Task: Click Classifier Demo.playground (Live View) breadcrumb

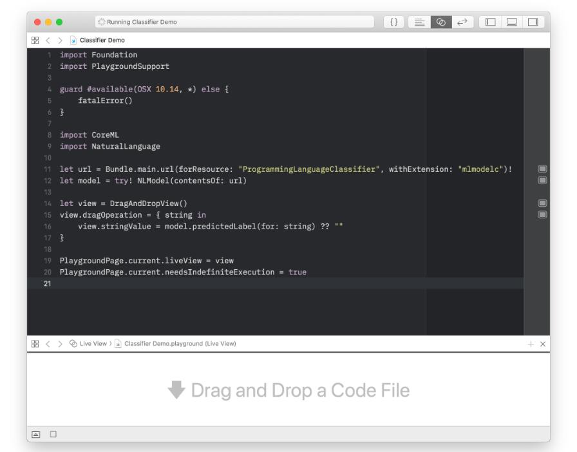Action: pyautogui.click(x=179, y=344)
